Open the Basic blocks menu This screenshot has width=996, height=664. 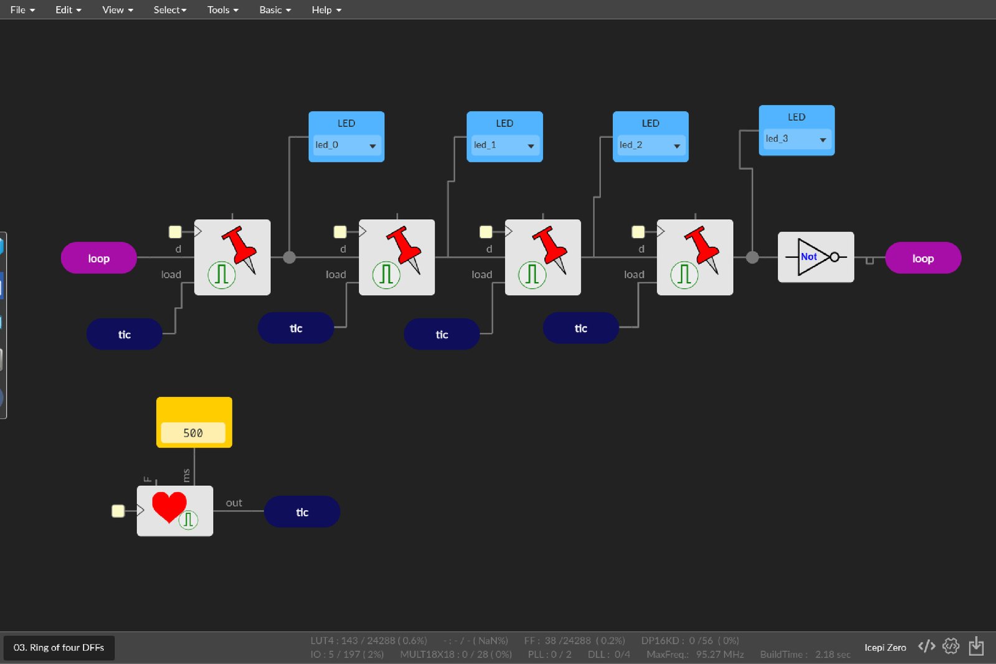[275, 10]
